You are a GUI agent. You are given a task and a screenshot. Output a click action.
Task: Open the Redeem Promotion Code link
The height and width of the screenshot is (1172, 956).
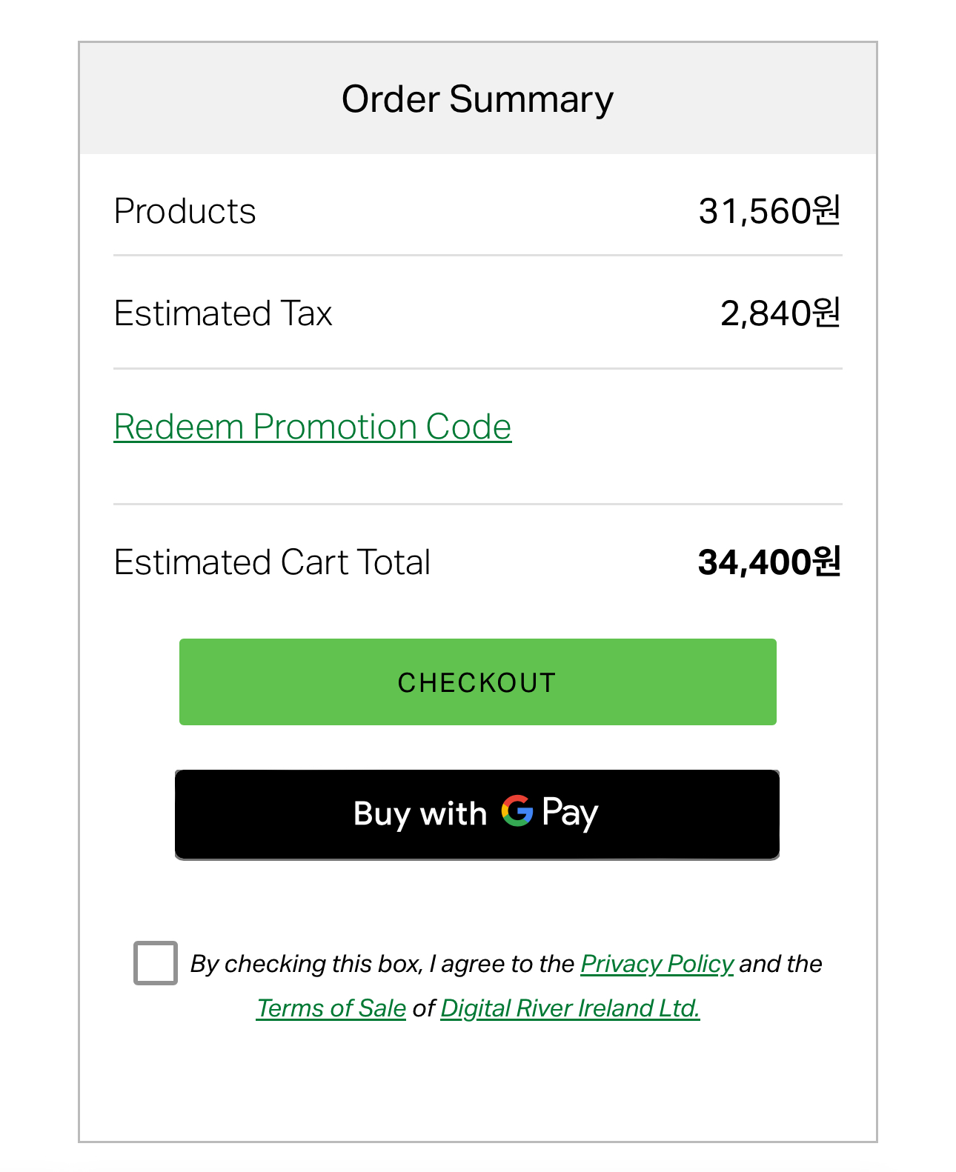click(312, 427)
